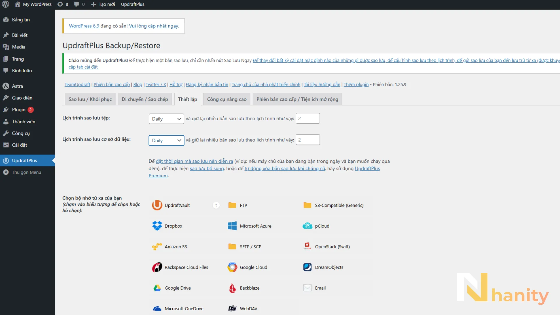Choose the Email envelope icon

pyautogui.click(x=307, y=288)
